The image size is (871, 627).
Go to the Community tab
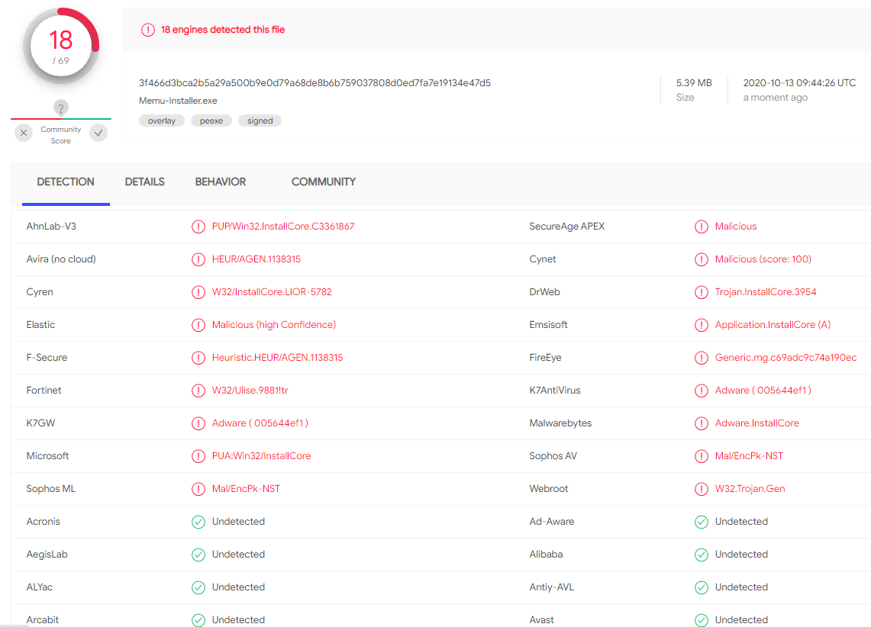coord(324,182)
